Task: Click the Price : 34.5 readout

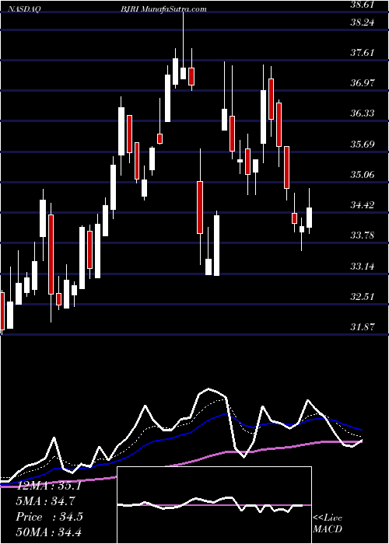Action: [49, 517]
